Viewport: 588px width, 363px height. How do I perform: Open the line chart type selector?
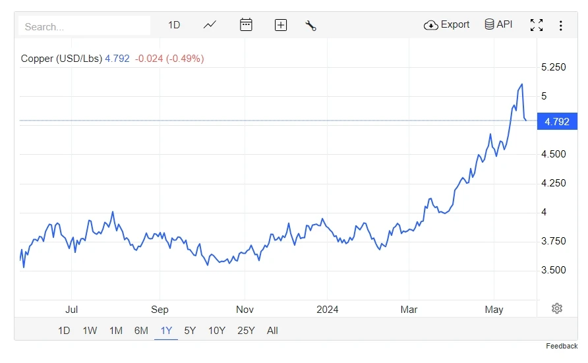pyautogui.click(x=210, y=25)
